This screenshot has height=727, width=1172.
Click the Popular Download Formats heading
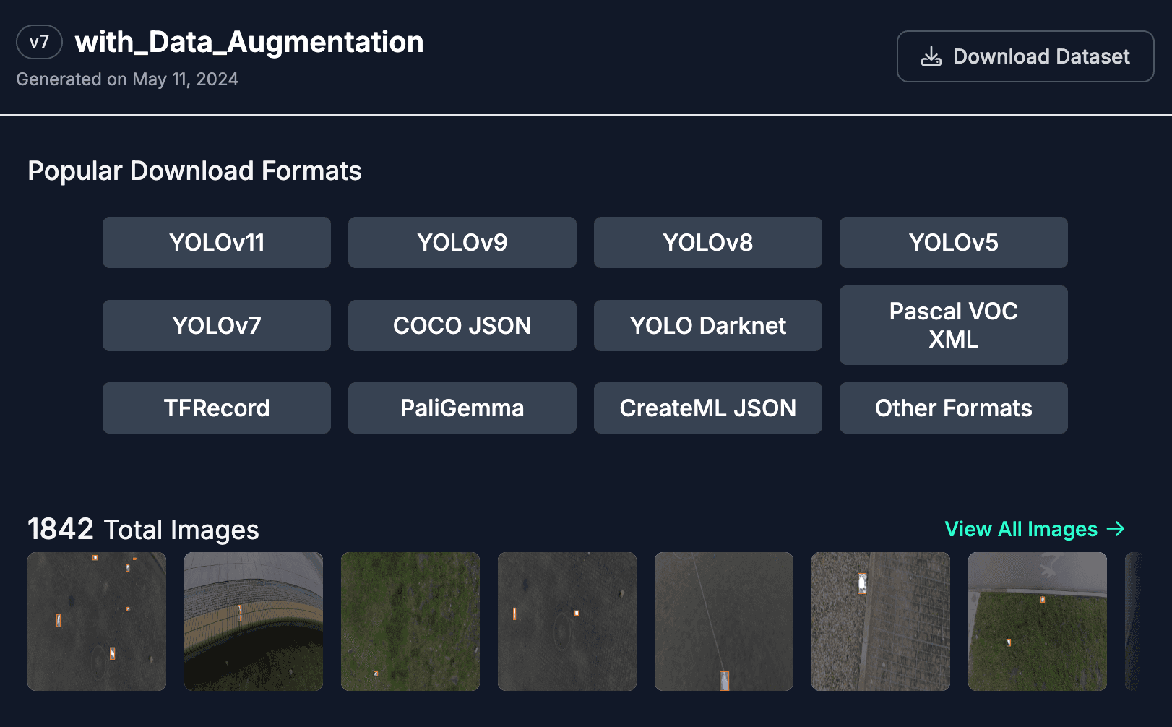pyautogui.click(x=194, y=171)
